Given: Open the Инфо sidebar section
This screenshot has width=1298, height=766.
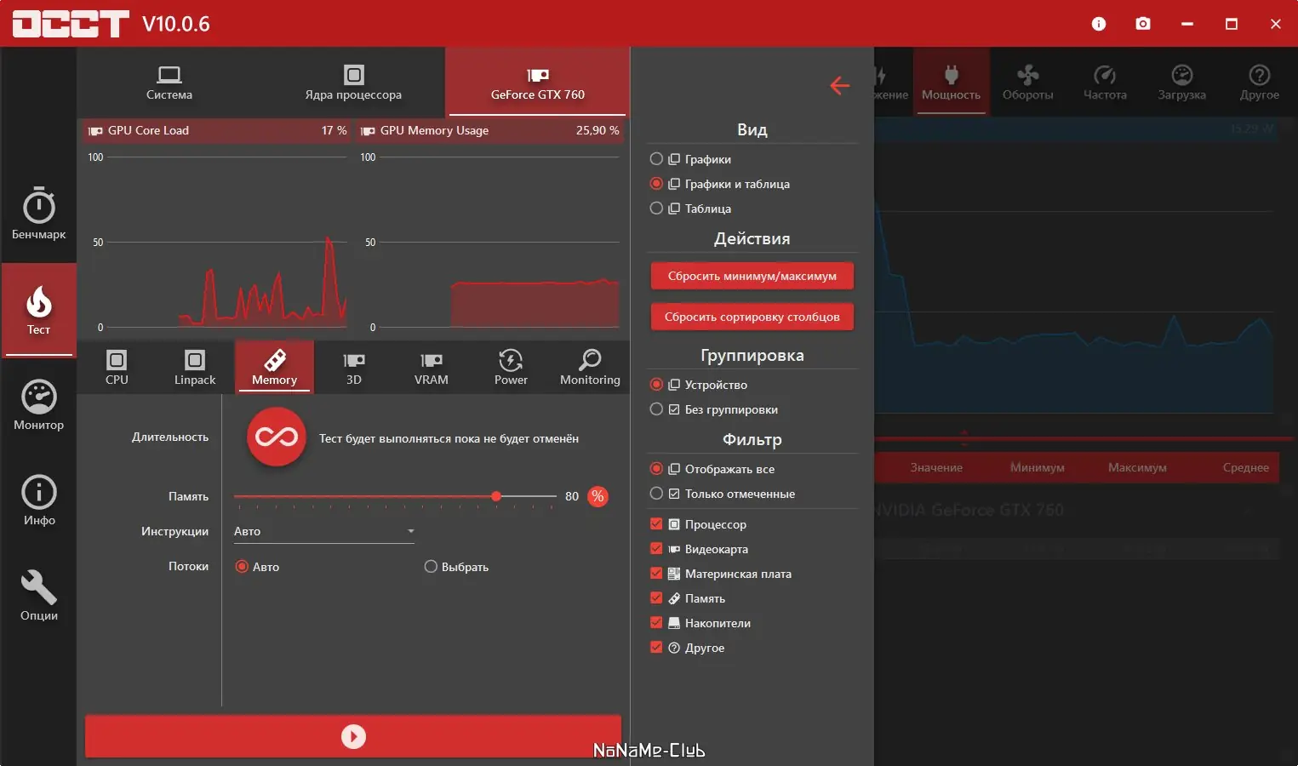Looking at the screenshot, I should tap(38, 501).
